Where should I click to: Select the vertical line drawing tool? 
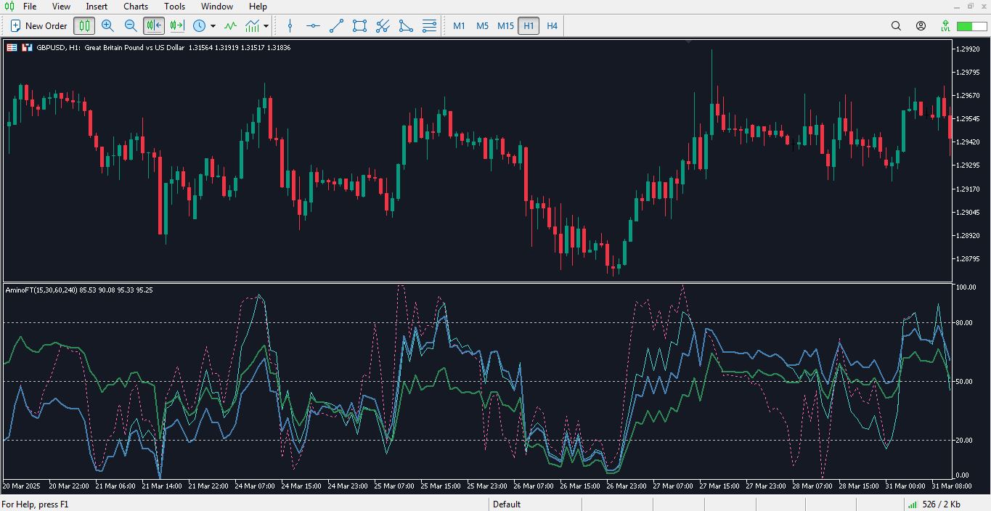(290, 26)
